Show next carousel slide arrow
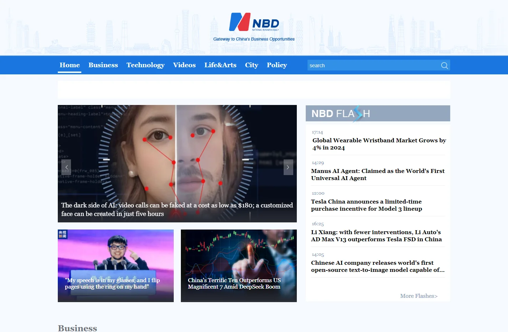The image size is (508, 332). pos(288,167)
